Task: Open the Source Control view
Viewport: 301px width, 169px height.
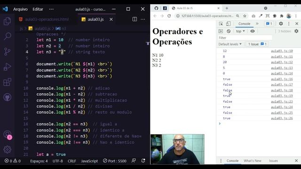Action: [x=8, y=52]
